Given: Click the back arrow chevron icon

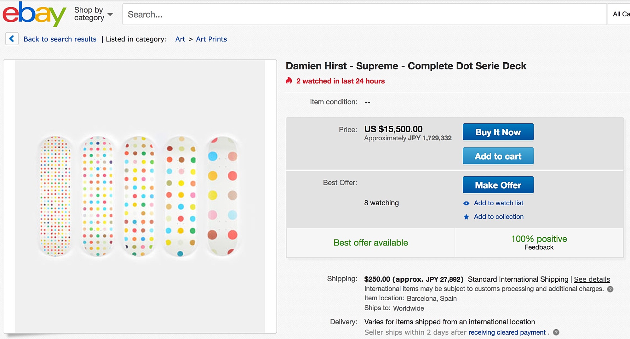Looking at the screenshot, I should pos(12,39).
